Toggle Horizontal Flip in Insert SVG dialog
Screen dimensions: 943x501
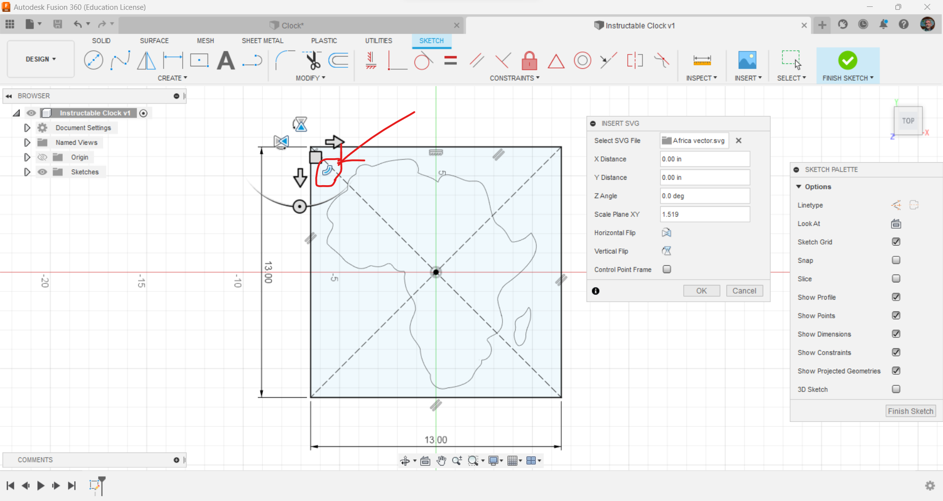pyautogui.click(x=666, y=232)
